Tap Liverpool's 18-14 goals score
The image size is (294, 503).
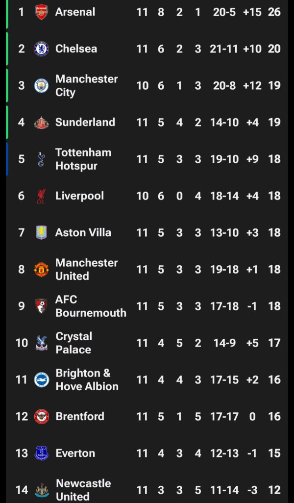point(224,196)
